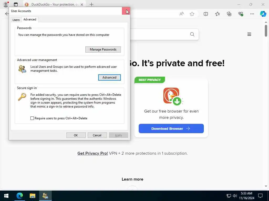The width and height of the screenshot is (269, 201).
Task: Open the Windows Start menu
Action: [6, 196]
